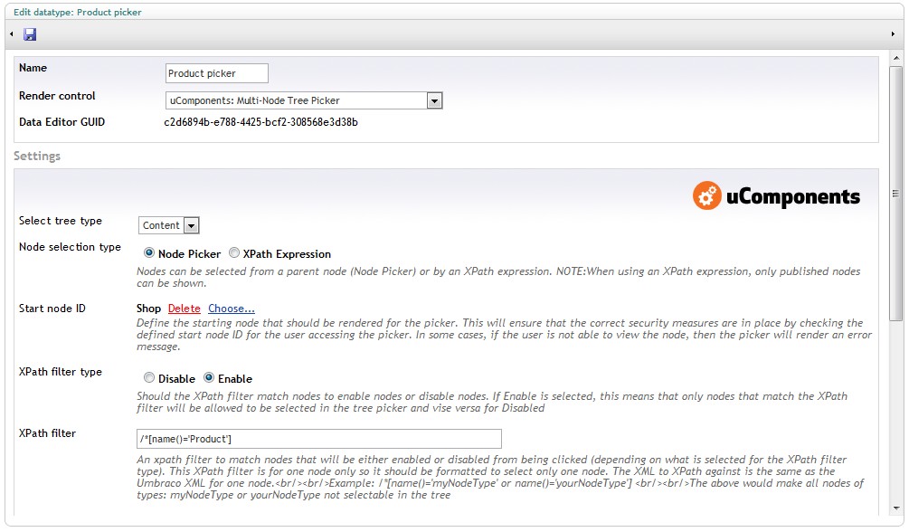Open the Select tree type dropdown
The image size is (909, 532).
tap(169, 225)
